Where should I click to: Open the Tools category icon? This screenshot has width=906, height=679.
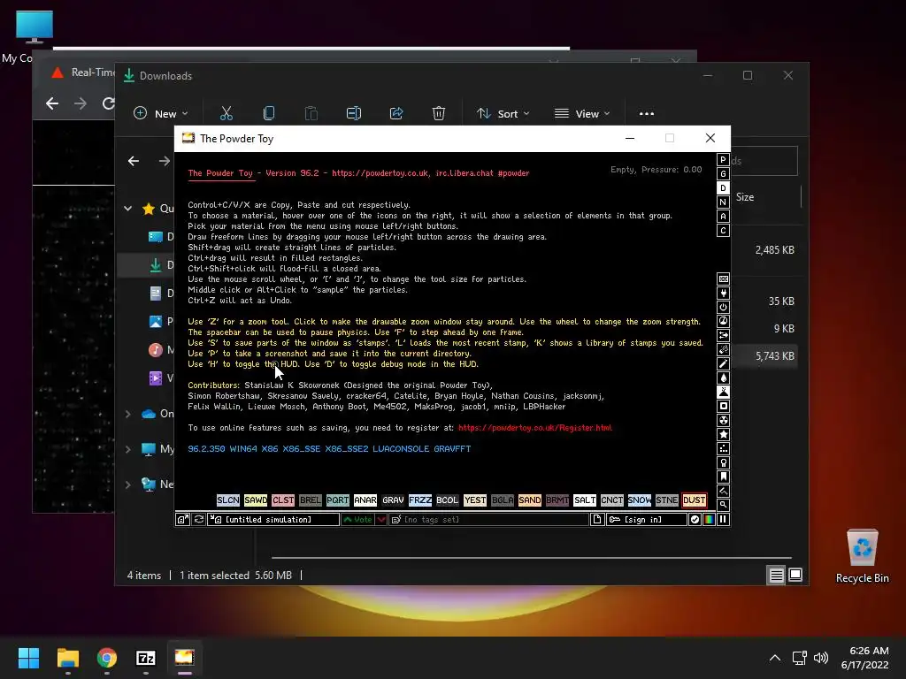[x=723, y=462]
